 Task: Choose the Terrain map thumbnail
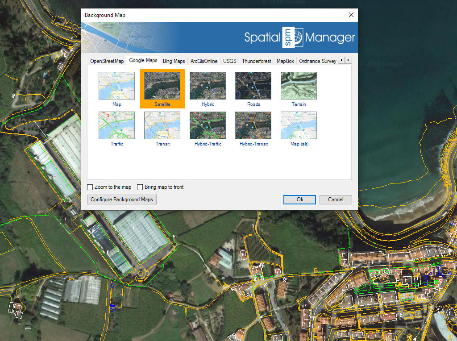(299, 86)
